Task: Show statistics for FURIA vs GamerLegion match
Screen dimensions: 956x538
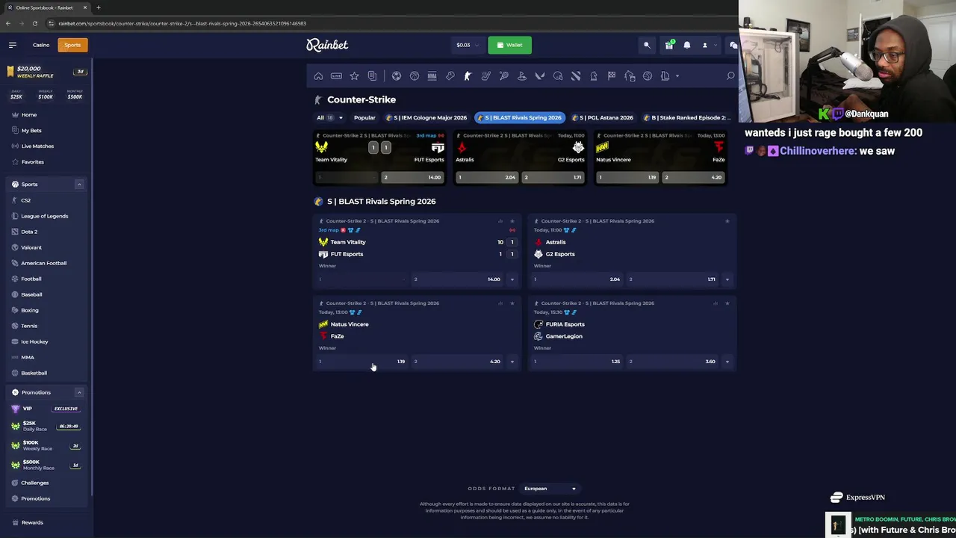Action: pos(716,303)
